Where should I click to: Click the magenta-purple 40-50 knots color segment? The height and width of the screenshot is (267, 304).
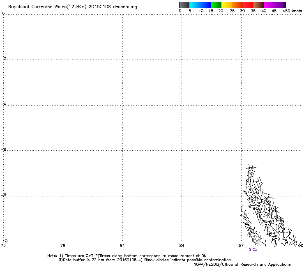click(275, 5)
